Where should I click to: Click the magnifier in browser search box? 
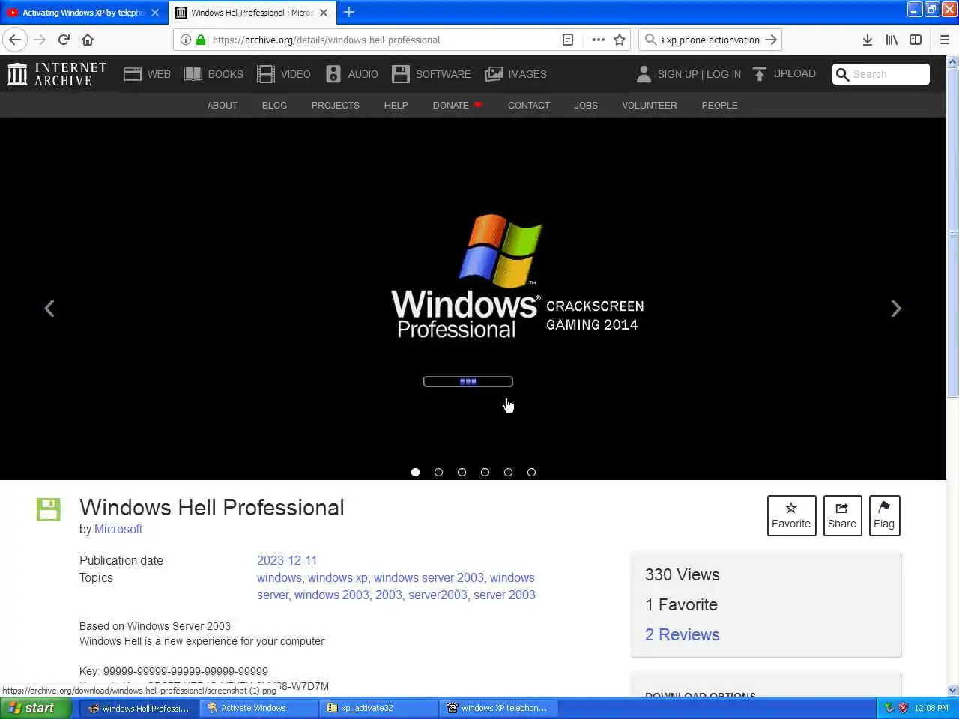coord(651,40)
